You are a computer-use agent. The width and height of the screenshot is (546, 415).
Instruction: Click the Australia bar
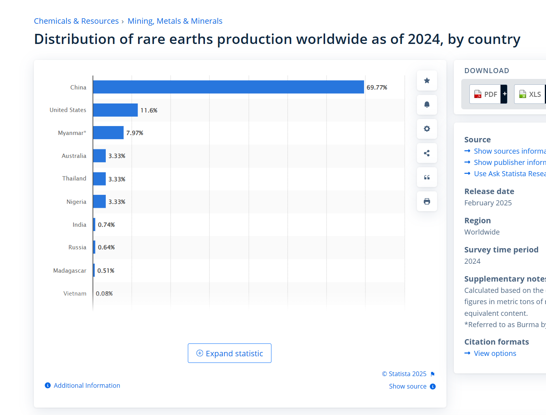click(x=99, y=156)
